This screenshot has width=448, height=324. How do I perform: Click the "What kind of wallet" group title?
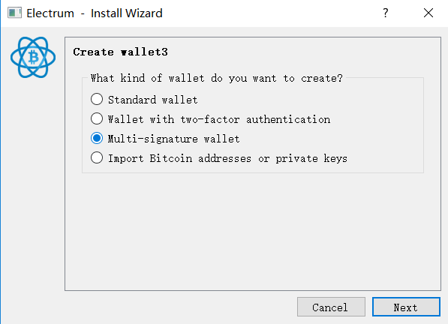217,78
